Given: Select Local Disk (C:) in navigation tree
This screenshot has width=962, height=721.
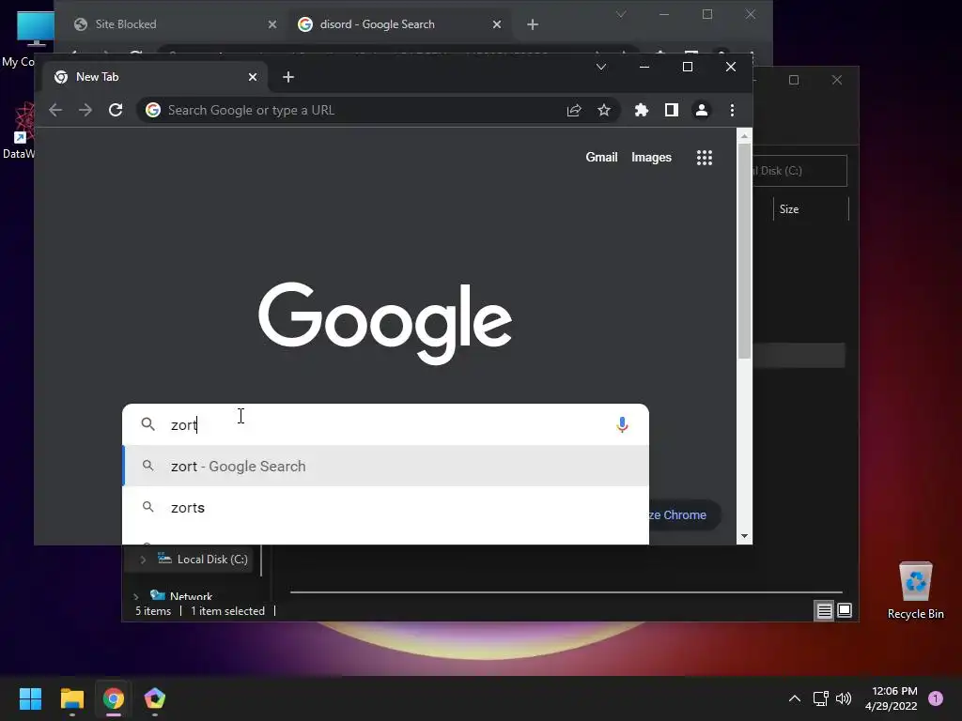Looking at the screenshot, I should pos(212,560).
